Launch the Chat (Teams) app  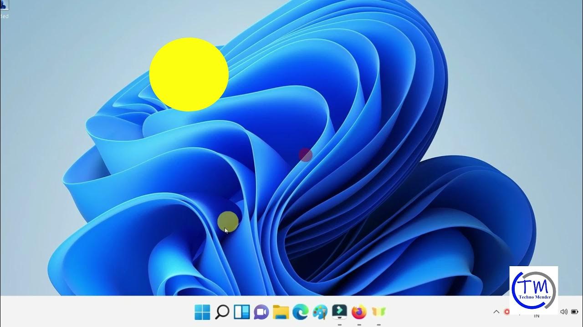pyautogui.click(x=261, y=312)
